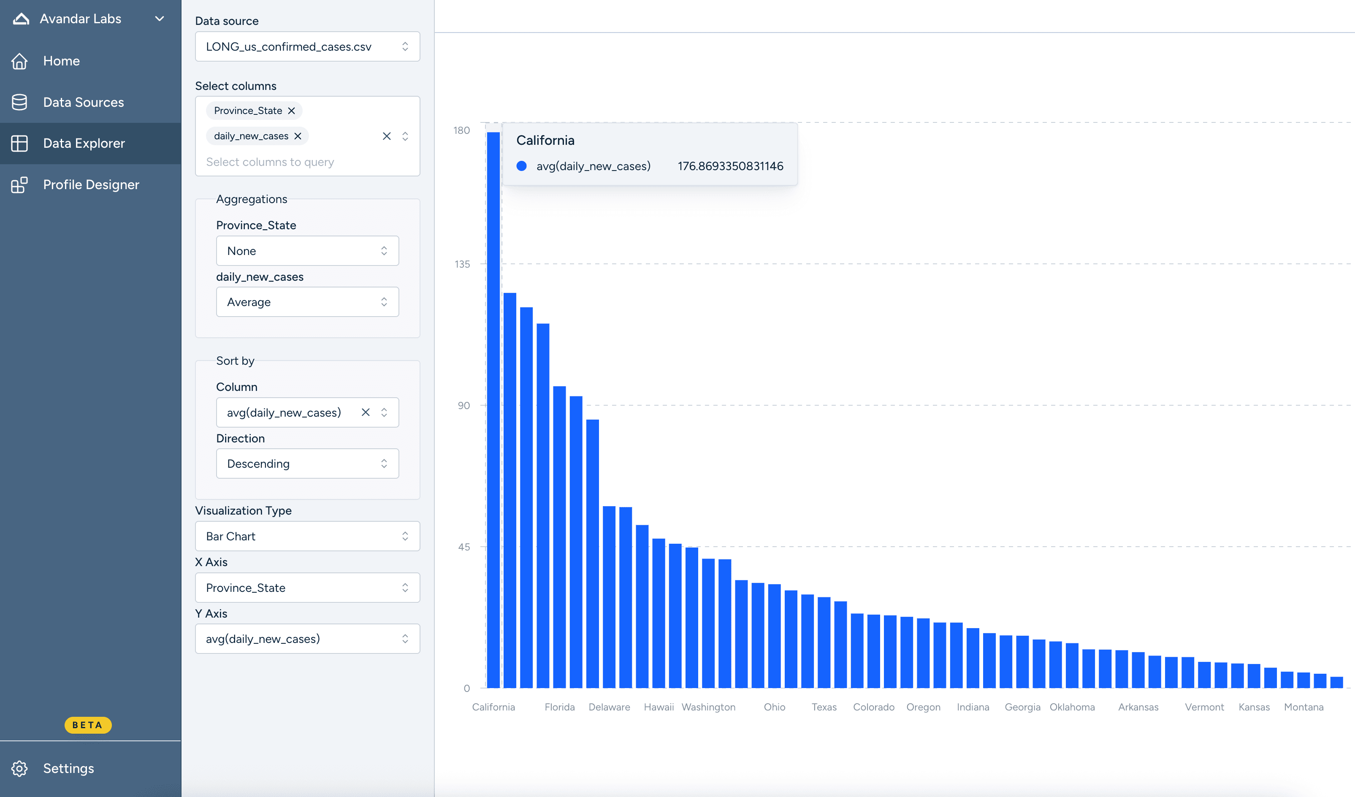Clear the avg(daily_new_cases) sort column
Image resolution: width=1355 pixels, height=797 pixels.
click(x=366, y=412)
